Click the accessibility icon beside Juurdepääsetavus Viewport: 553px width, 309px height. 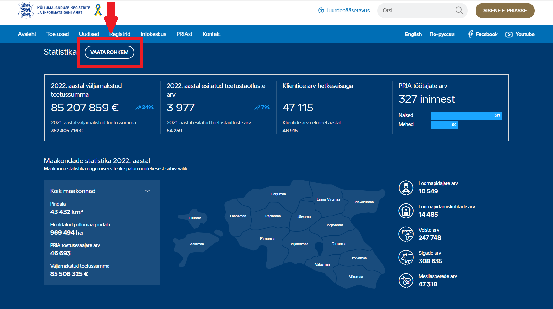[x=321, y=10]
